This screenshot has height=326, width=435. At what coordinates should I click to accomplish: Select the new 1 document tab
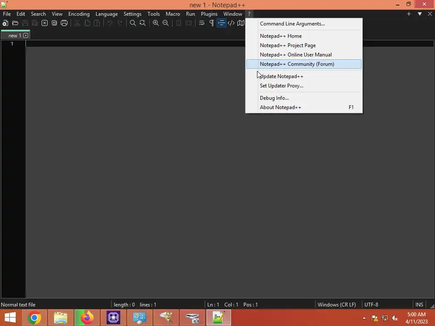15,36
